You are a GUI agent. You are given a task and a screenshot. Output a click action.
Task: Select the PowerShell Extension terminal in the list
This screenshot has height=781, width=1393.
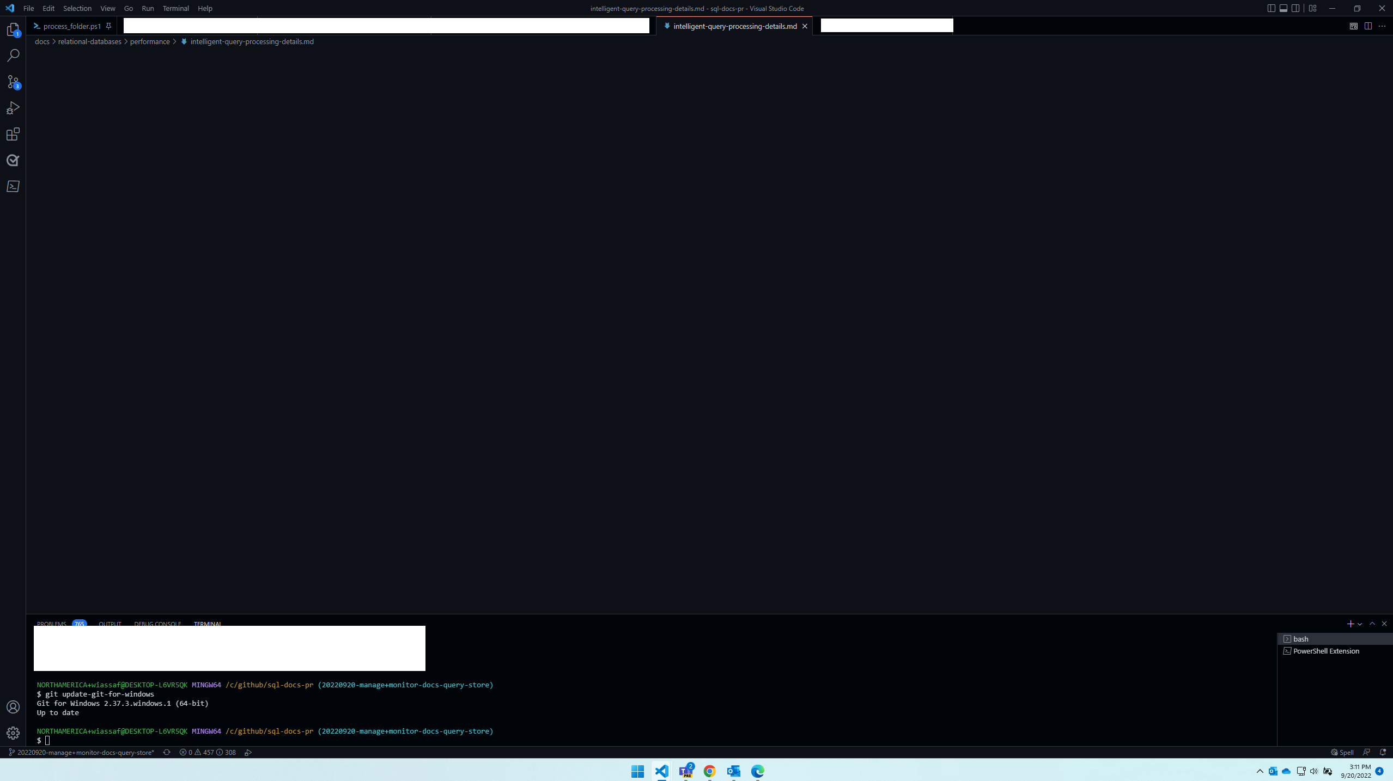(x=1325, y=650)
